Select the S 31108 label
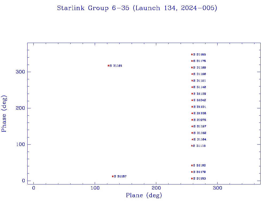274x205 pixels. [200, 113]
